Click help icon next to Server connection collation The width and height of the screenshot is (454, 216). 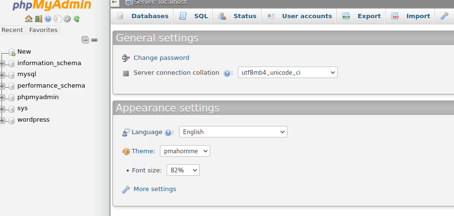pos(227,73)
